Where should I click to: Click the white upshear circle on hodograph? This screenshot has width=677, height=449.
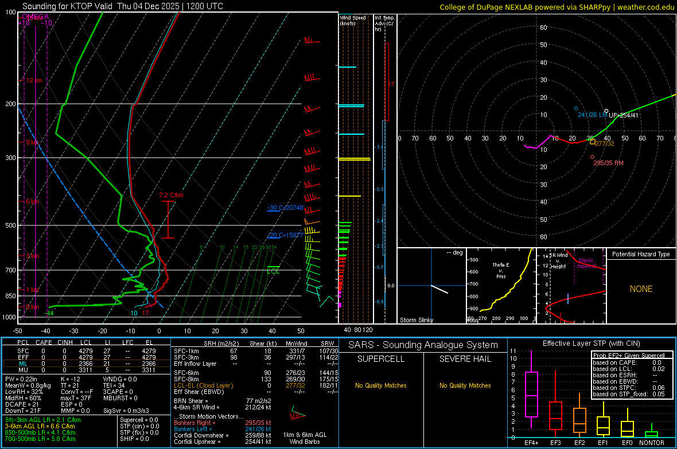pos(606,111)
